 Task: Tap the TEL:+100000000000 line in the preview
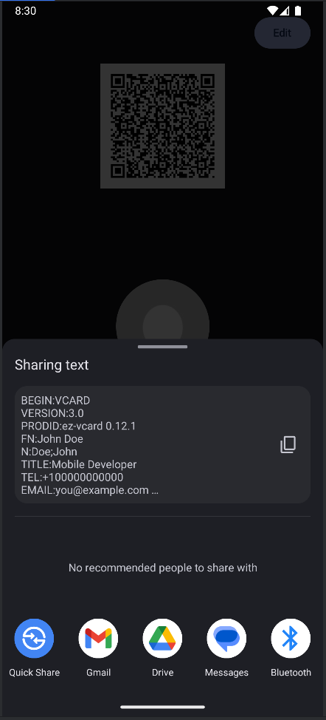(72, 477)
